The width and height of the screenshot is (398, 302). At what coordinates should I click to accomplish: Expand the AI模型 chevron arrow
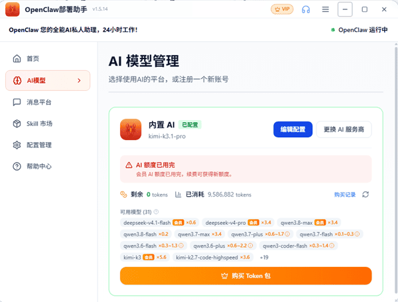(x=79, y=80)
